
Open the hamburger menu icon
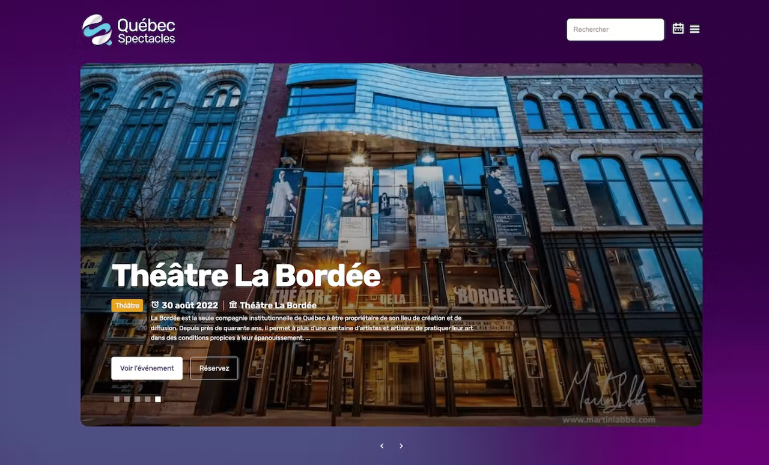(x=695, y=29)
